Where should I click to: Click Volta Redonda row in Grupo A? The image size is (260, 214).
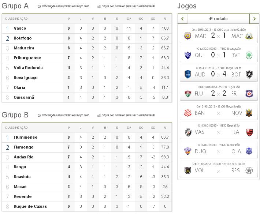coord(28,68)
